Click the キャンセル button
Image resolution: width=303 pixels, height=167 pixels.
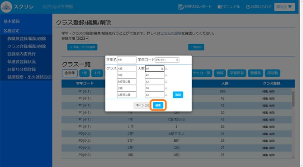click(x=142, y=105)
